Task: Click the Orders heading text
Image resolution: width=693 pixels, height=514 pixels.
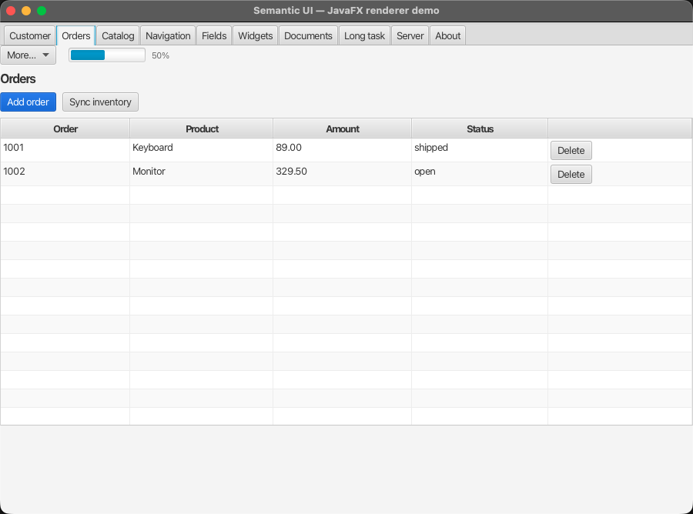Action: click(18, 79)
